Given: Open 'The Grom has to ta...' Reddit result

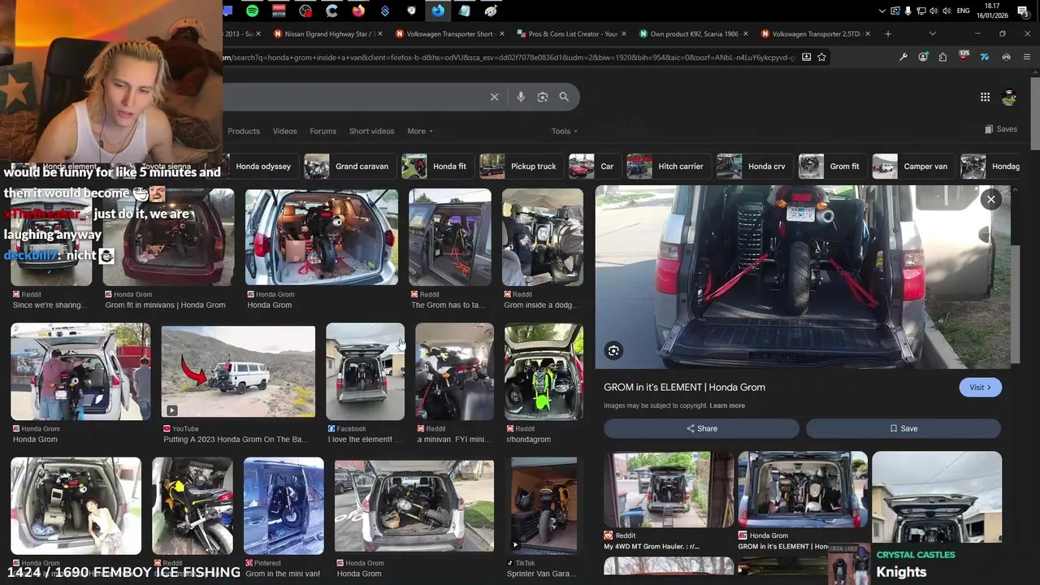Looking at the screenshot, I should (x=449, y=237).
